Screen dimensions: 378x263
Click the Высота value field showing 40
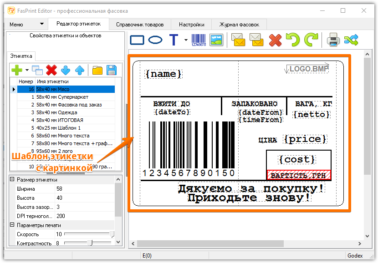pos(84,198)
